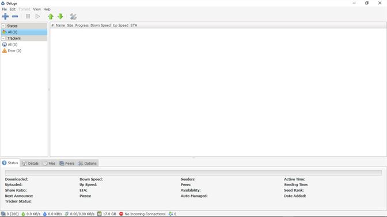Viewport: 387px width, 217px height.
Task: Pause the selected torrent
Action: tap(28, 17)
